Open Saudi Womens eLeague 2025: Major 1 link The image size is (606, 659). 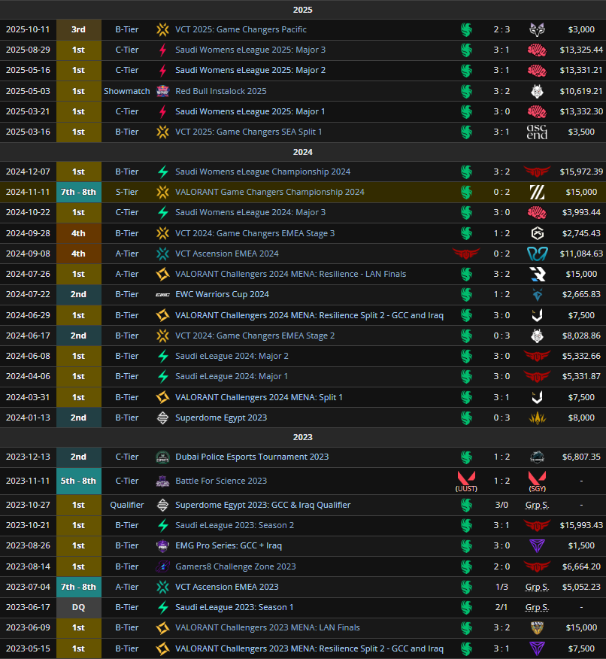tap(250, 111)
